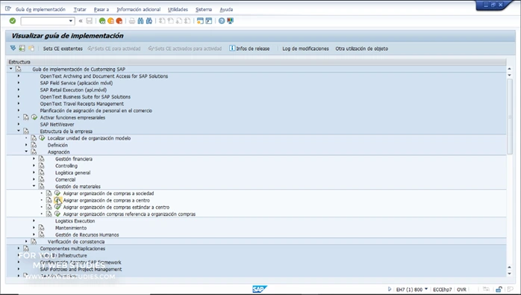Open the Customize Local Layout monitor icon
Viewport: 521px width, 295px height.
pos(230,21)
